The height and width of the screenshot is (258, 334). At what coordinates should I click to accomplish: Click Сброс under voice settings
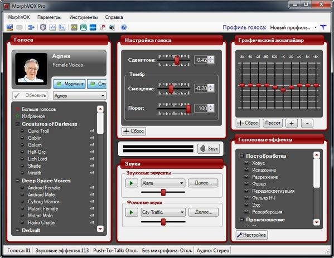[x=134, y=131]
